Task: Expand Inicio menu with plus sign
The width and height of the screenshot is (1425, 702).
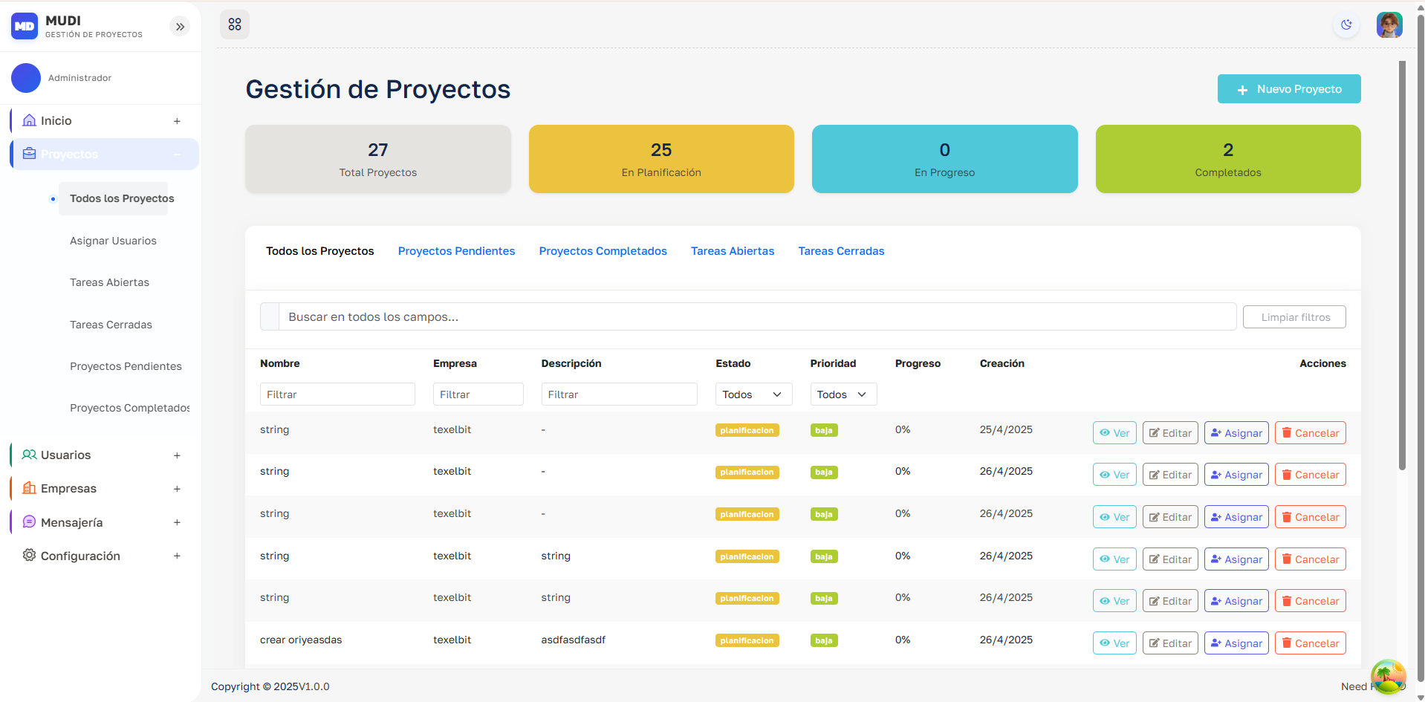Action: tap(177, 121)
